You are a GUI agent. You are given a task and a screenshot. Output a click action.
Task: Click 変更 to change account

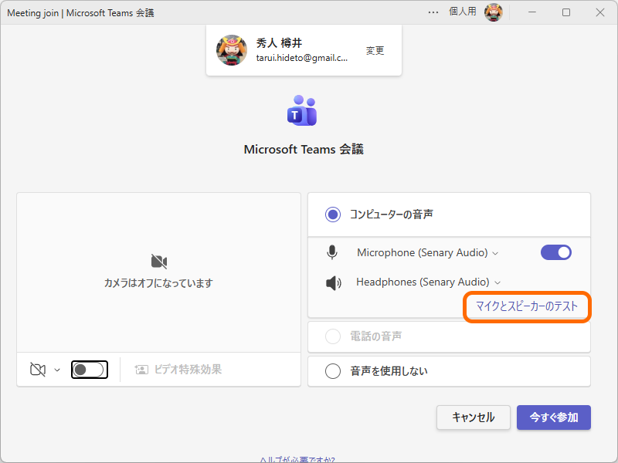(x=375, y=50)
